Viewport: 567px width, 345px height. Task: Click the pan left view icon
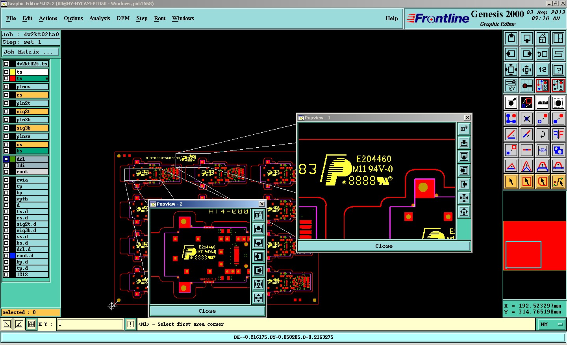tap(511, 54)
